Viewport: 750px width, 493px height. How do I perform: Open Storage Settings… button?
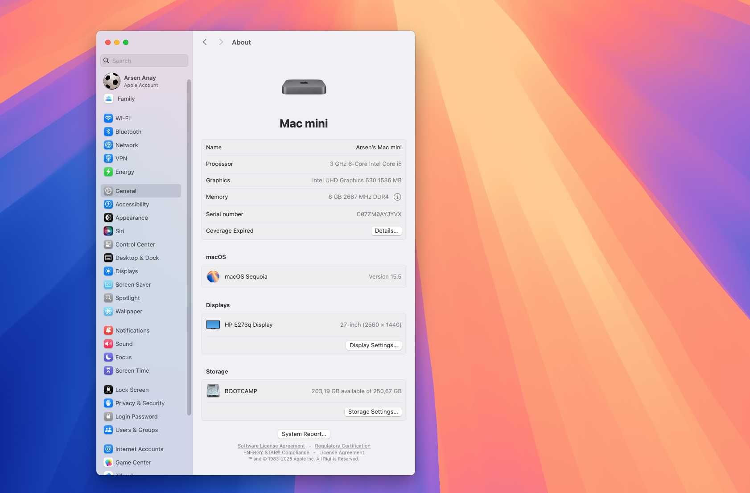click(x=373, y=411)
